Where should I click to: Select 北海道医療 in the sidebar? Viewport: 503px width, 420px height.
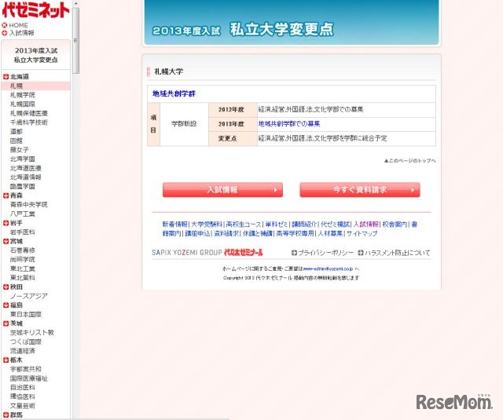tap(26, 168)
